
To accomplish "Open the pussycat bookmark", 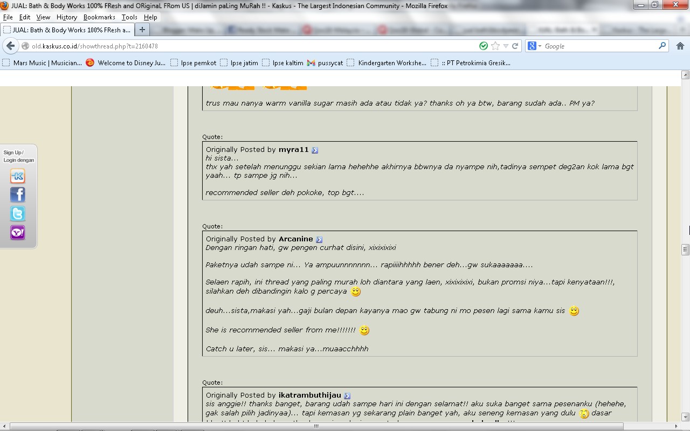I will pos(325,63).
